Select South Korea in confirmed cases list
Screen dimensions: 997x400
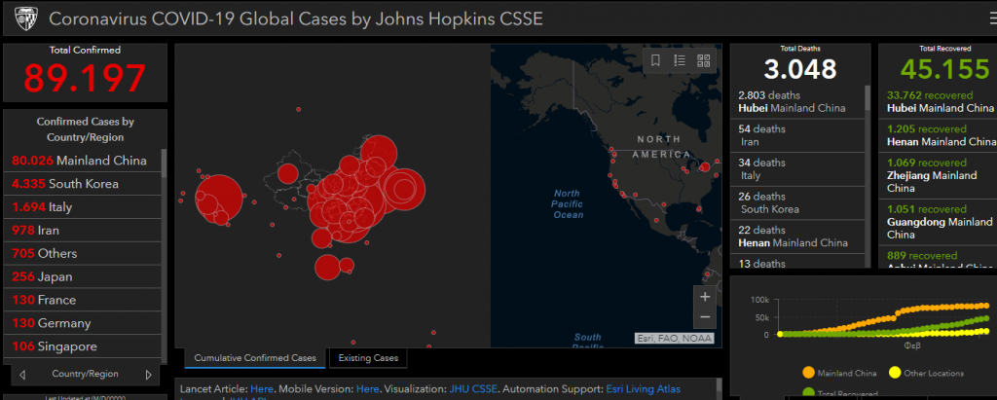tap(66, 184)
